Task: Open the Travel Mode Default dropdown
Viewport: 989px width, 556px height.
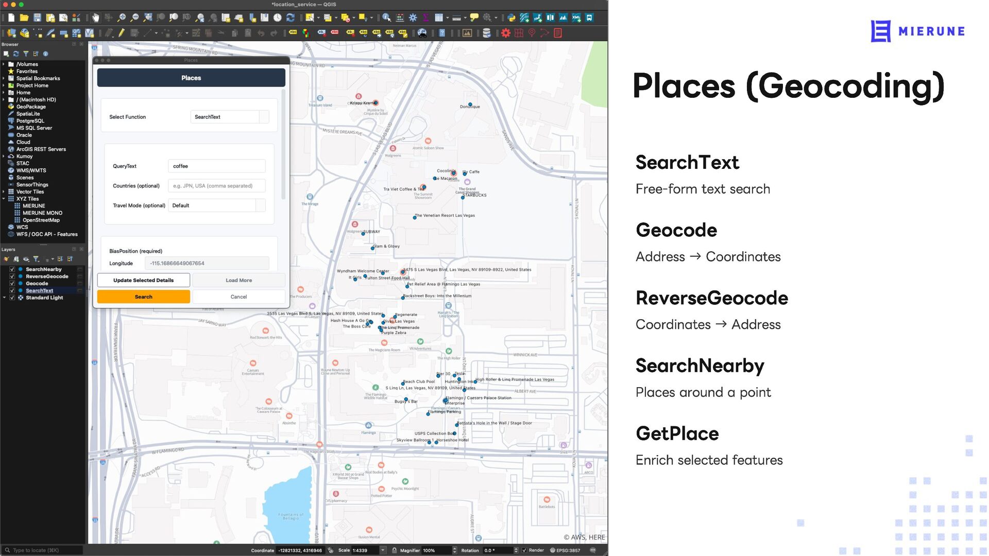Action: (217, 205)
